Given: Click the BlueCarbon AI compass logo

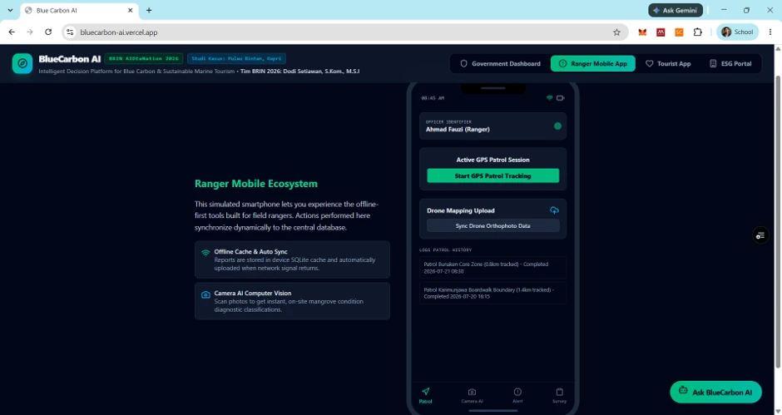Looking at the screenshot, I should click(22, 63).
